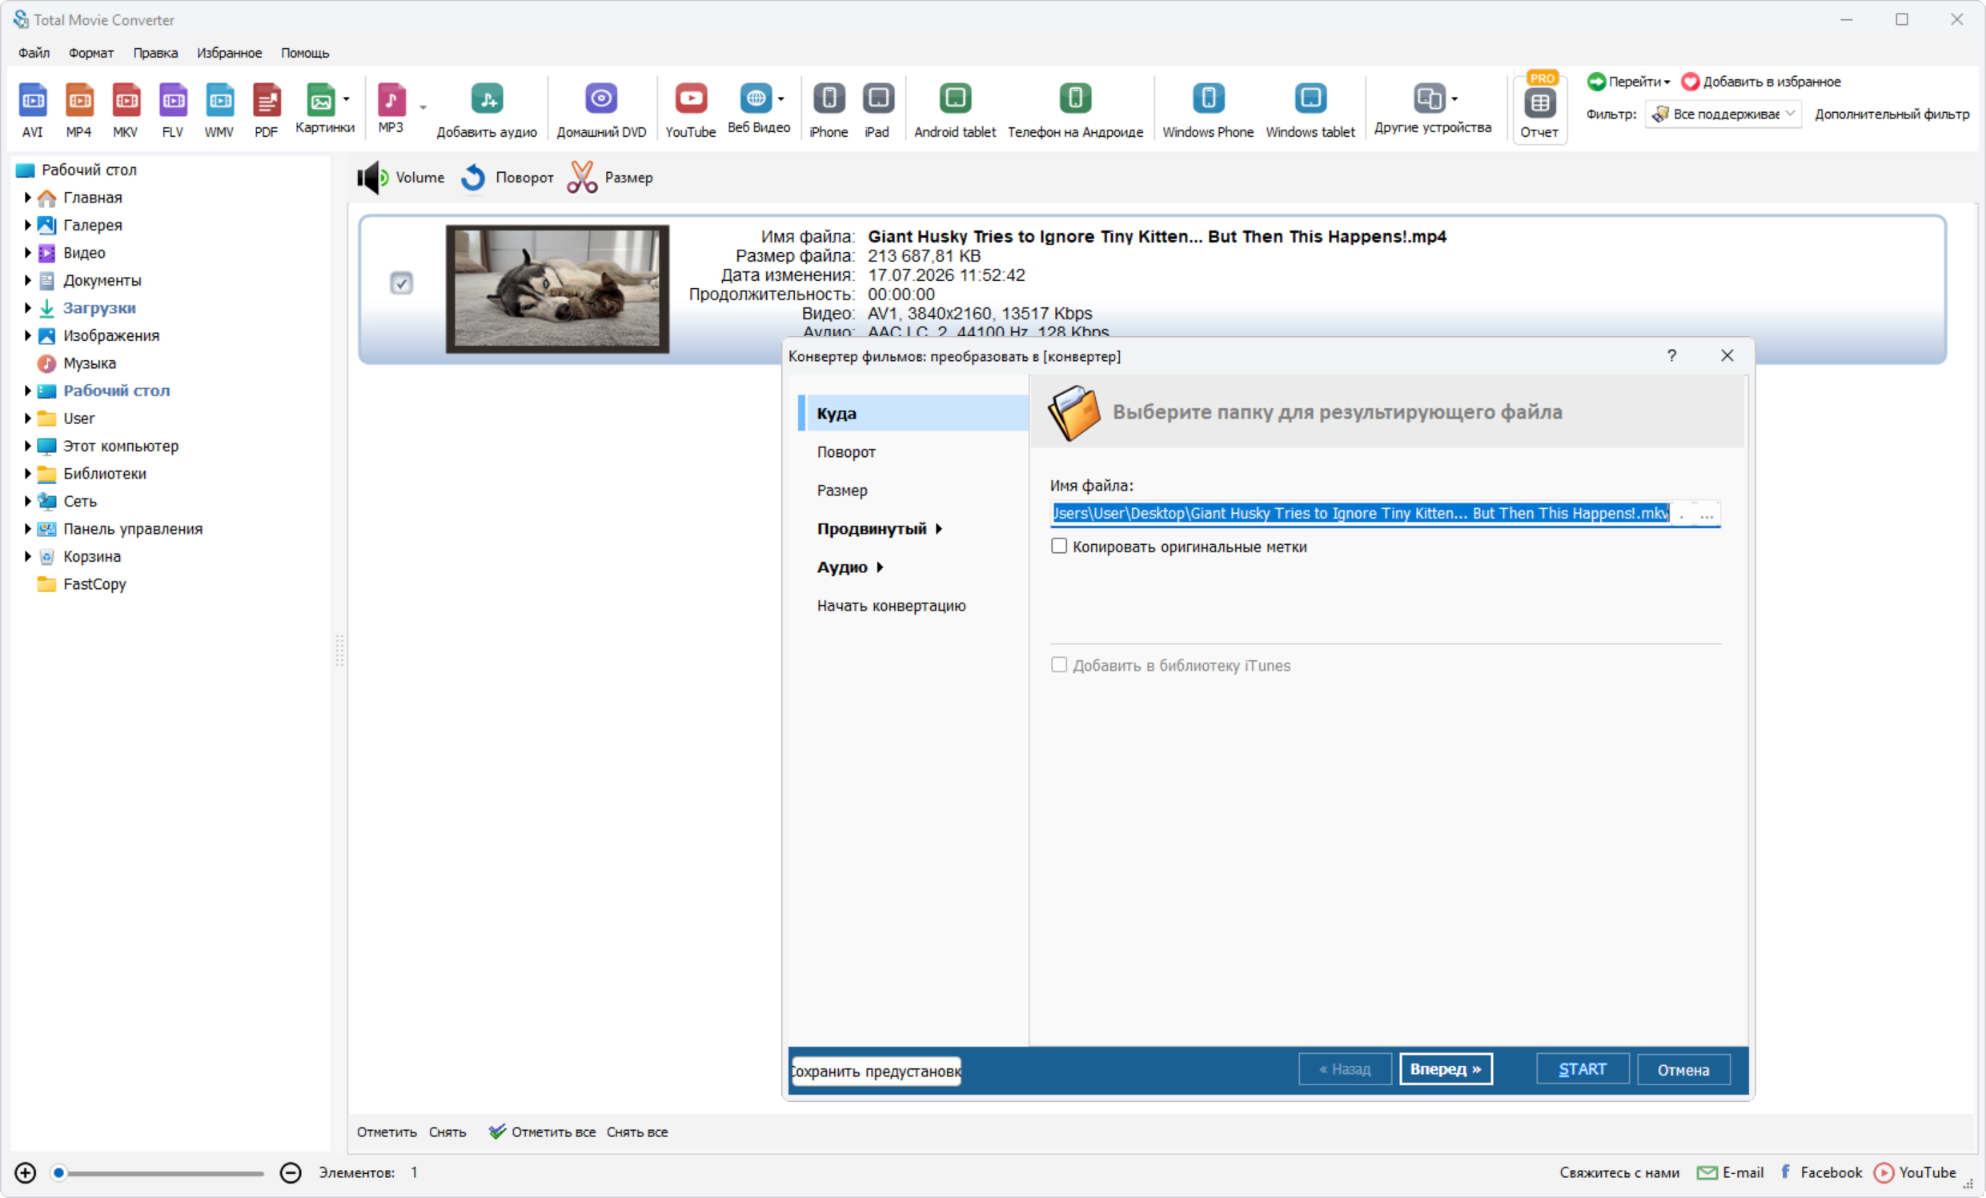Click the Вперед next button
1986x1198 pixels.
1445,1069
